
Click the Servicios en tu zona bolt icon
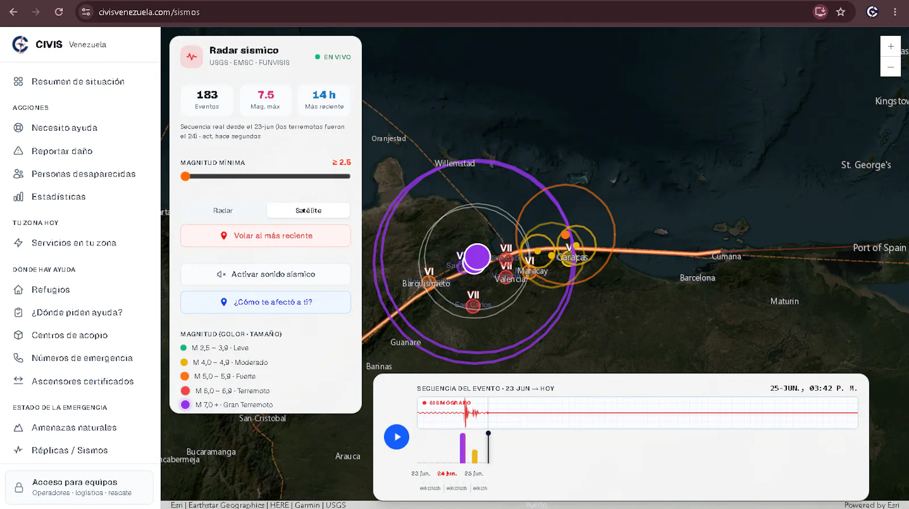tap(18, 243)
